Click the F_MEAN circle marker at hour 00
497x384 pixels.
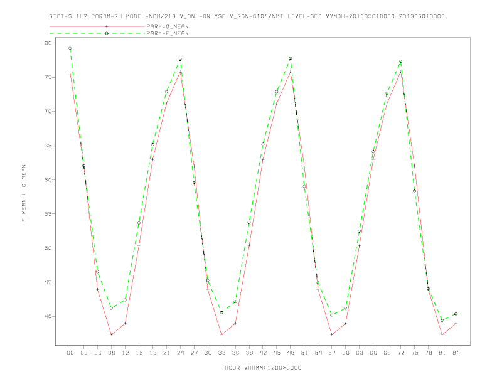70,48
